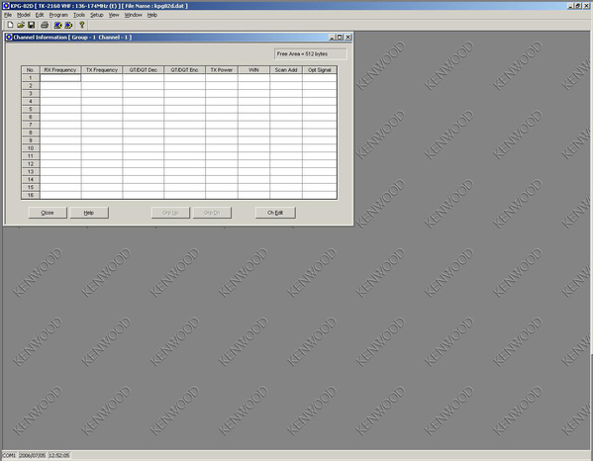Click the W/N column header

pyautogui.click(x=253, y=70)
